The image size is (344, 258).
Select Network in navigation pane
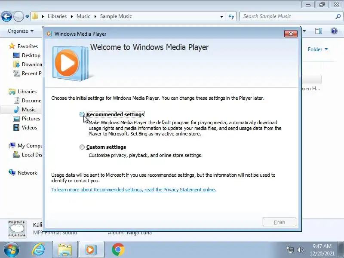click(27, 172)
